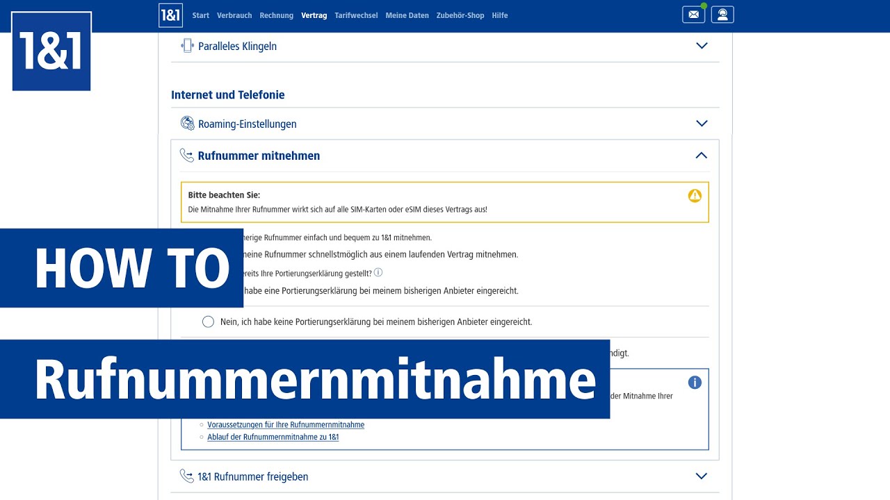Screen dimensions: 890x500
Task: Collapse the Rufnummer mitnehmen section chevron
Action: click(702, 156)
